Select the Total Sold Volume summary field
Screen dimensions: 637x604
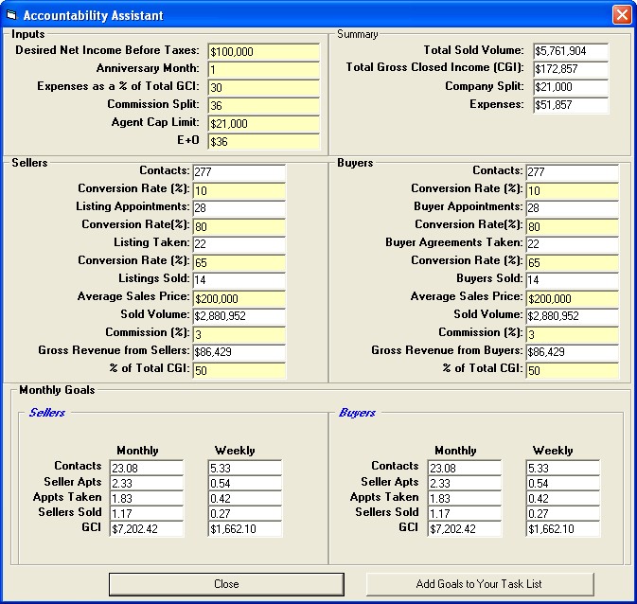coord(570,51)
